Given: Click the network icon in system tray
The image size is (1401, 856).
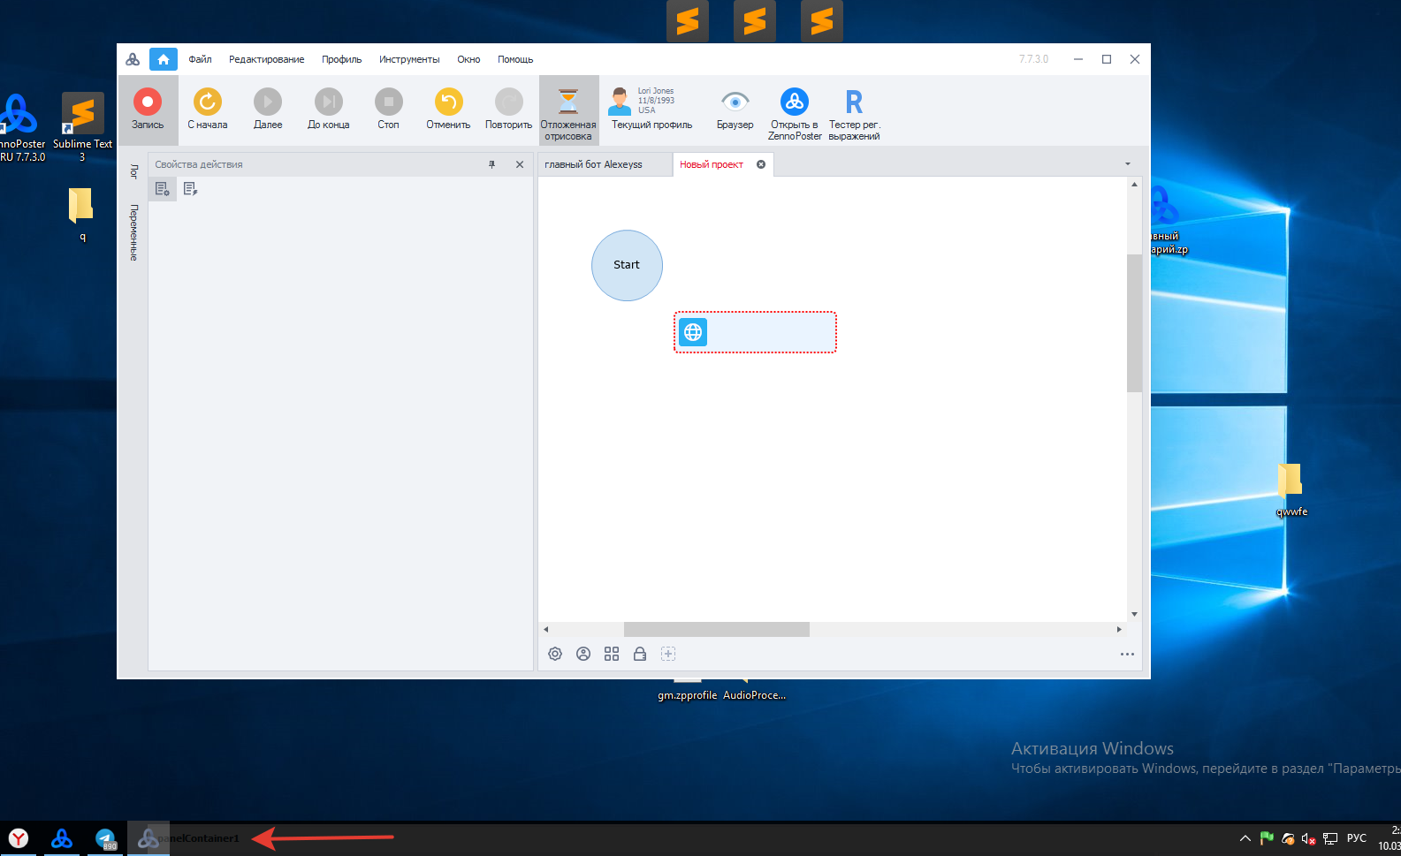Looking at the screenshot, I should click(1330, 838).
